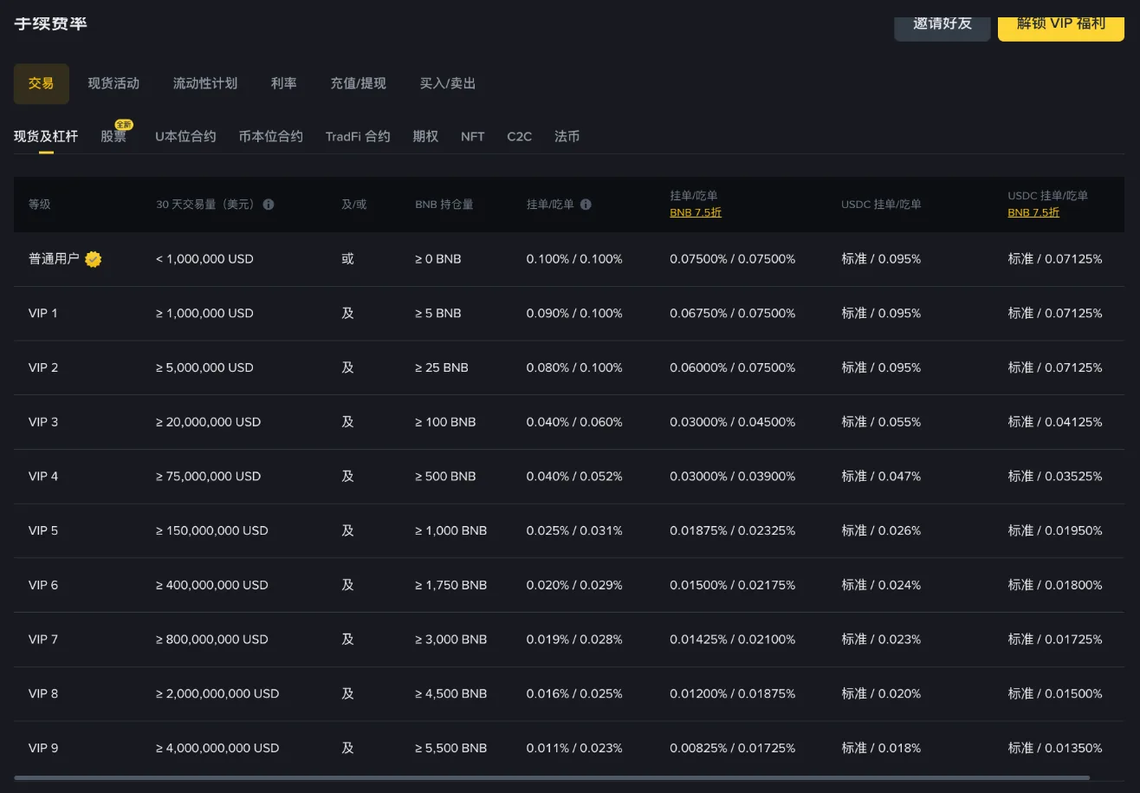The height and width of the screenshot is (793, 1140).
Task: Click info icon next to 30天交易量
Action: click(x=269, y=205)
